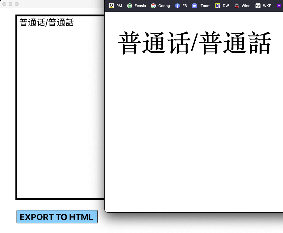
Task: Click the red close button of editor window
Action: click(x=4, y=4)
